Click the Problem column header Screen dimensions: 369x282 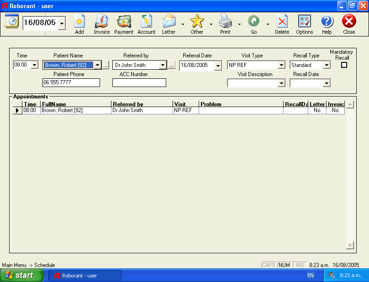pos(241,104)
